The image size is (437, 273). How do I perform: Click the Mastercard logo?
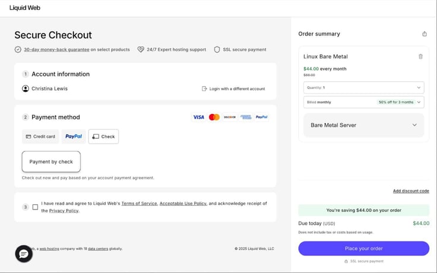click(x=214, y=118)
